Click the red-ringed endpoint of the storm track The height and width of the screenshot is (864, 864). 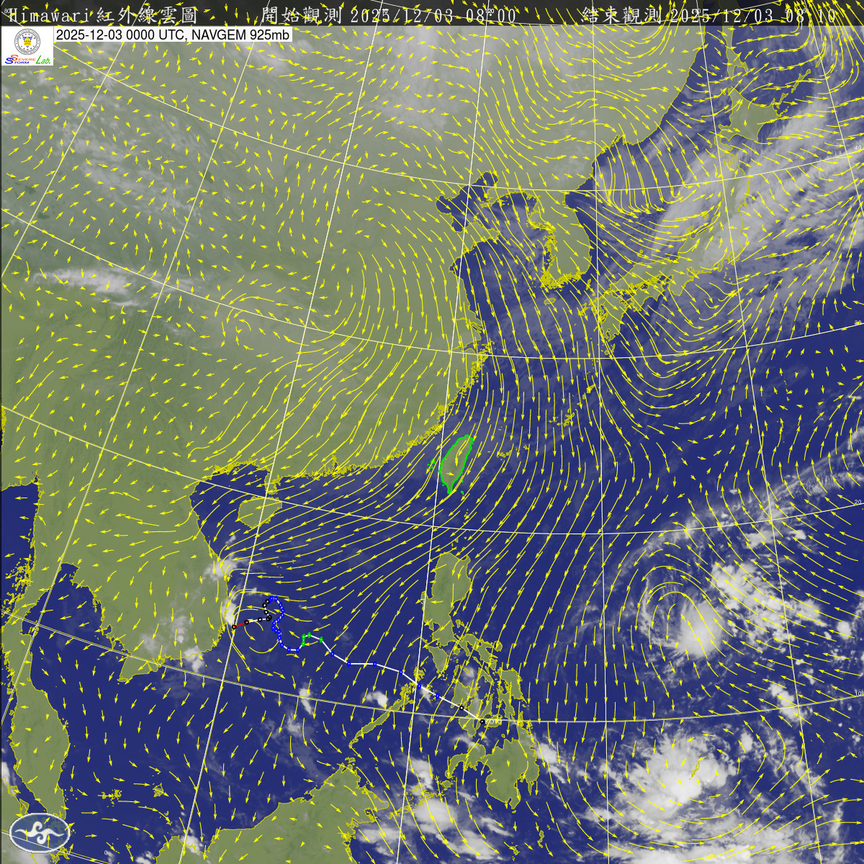coord(234,627)
